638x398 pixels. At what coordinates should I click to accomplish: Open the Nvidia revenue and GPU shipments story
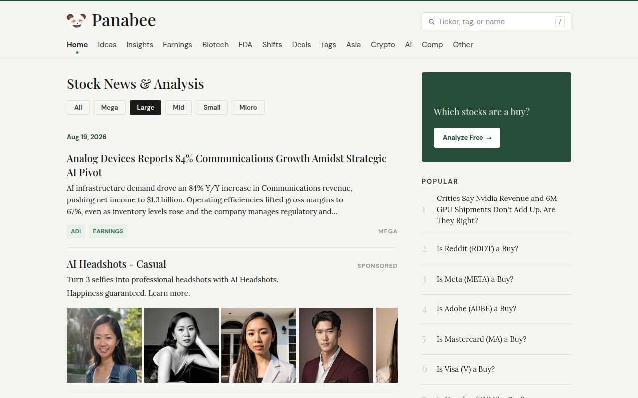tap(497, 209)
